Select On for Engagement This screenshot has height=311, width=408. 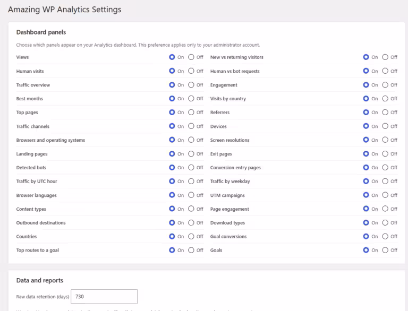click(x=366, y=84)
